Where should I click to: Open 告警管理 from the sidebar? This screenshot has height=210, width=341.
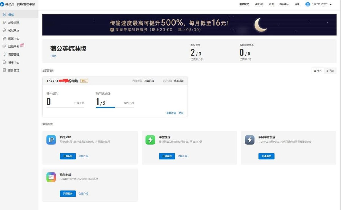pos(13,54)
